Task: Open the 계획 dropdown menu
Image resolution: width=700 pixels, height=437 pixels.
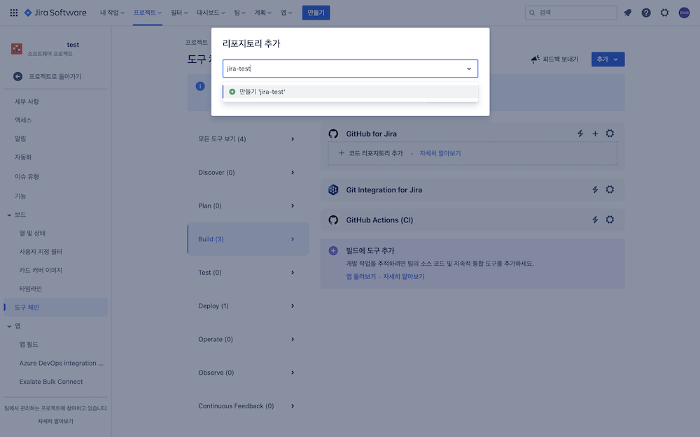Action: coord(262,13)
